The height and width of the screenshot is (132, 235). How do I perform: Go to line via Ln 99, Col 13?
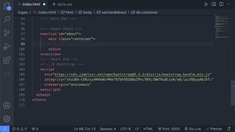[85, 129]
